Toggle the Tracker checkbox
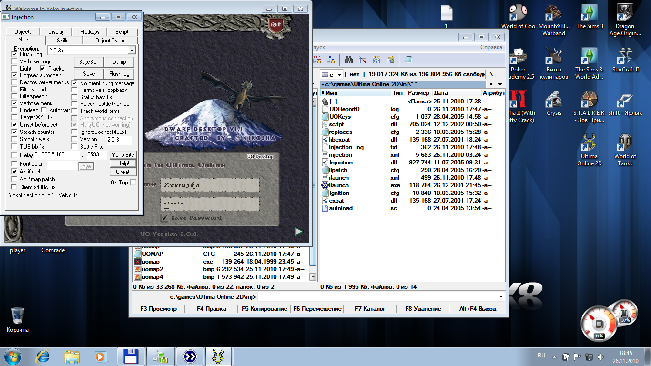 43,69
